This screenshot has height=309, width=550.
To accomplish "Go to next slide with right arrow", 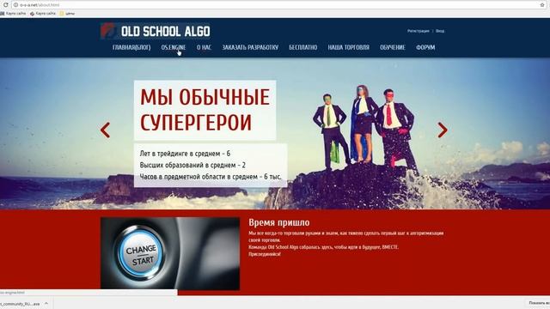I will (x=443, y=130).
